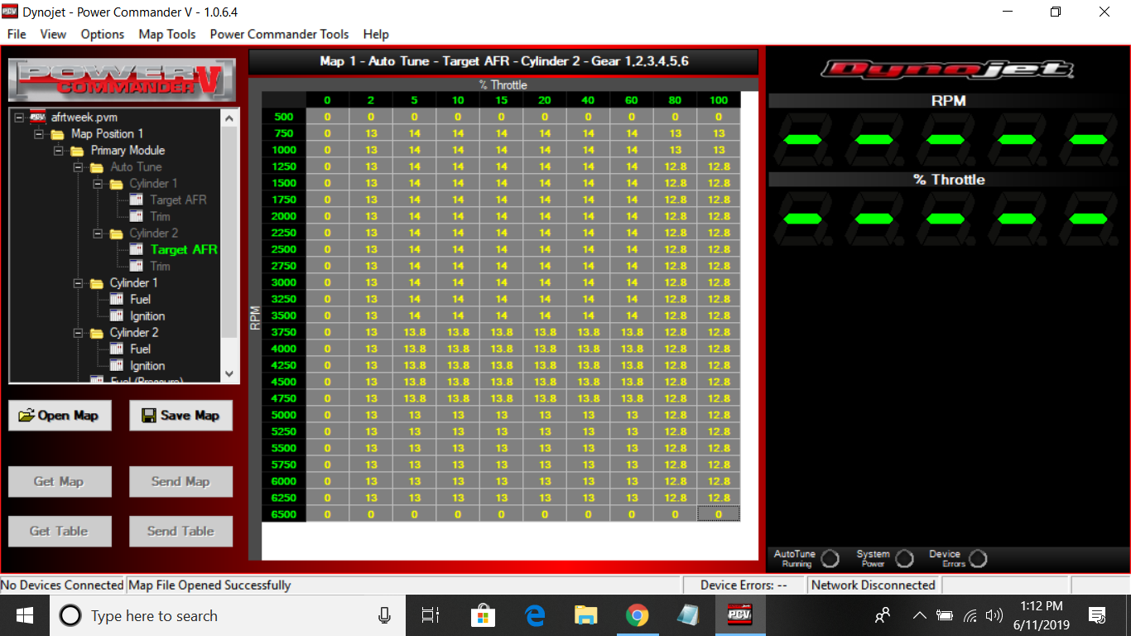Select the 6500 RPM 100% throttle cell
The height and width of the screenshot is (636, 1131).
[718, 514]
